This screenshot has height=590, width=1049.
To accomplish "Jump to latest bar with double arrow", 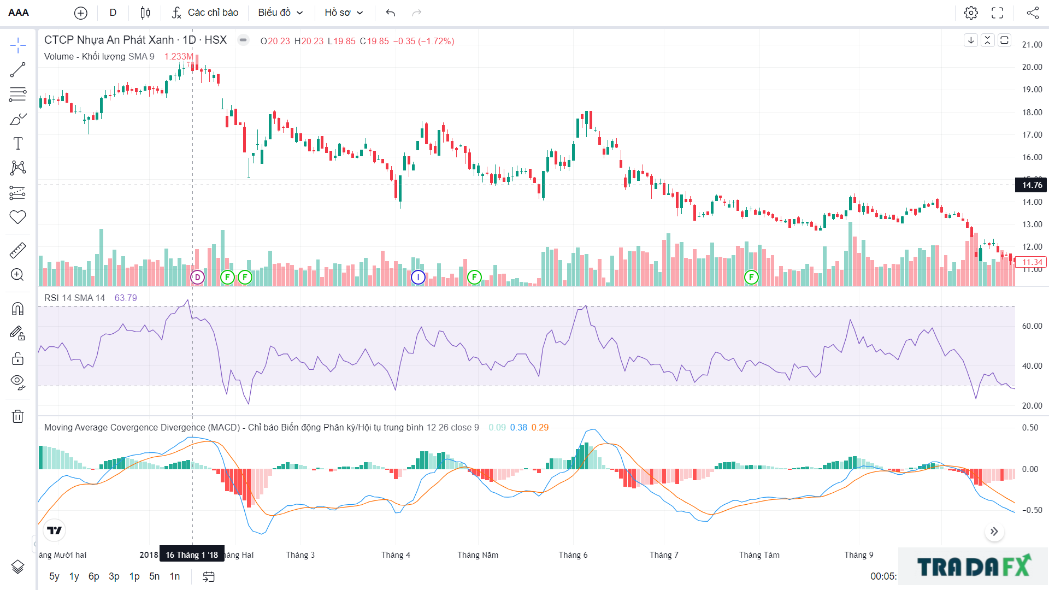I will click(x=994, y=532).
